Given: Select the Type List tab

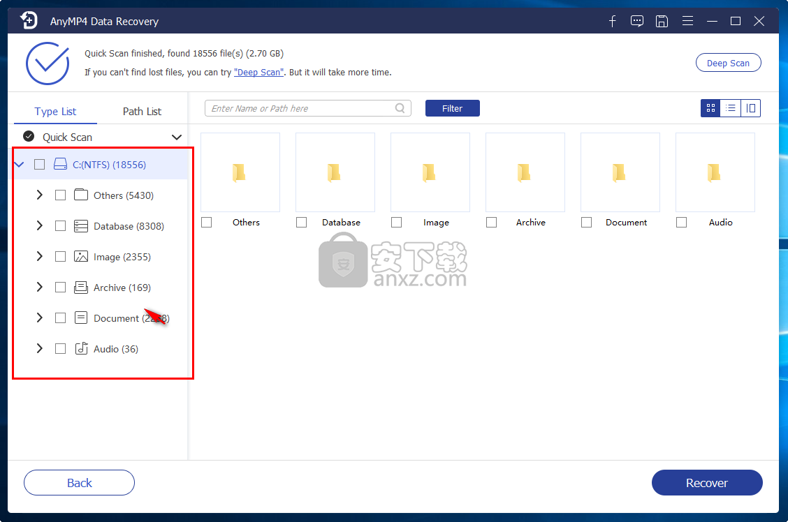Looking at the screenshot, I should [55, 111].
